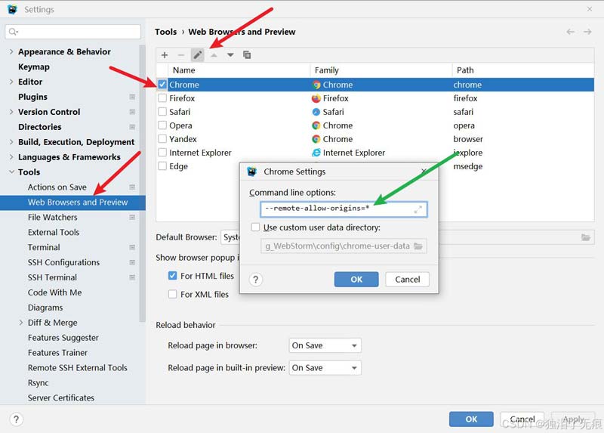Click the Command line options input field
This screenshot has height=433, width=604.
coord(332,209)
